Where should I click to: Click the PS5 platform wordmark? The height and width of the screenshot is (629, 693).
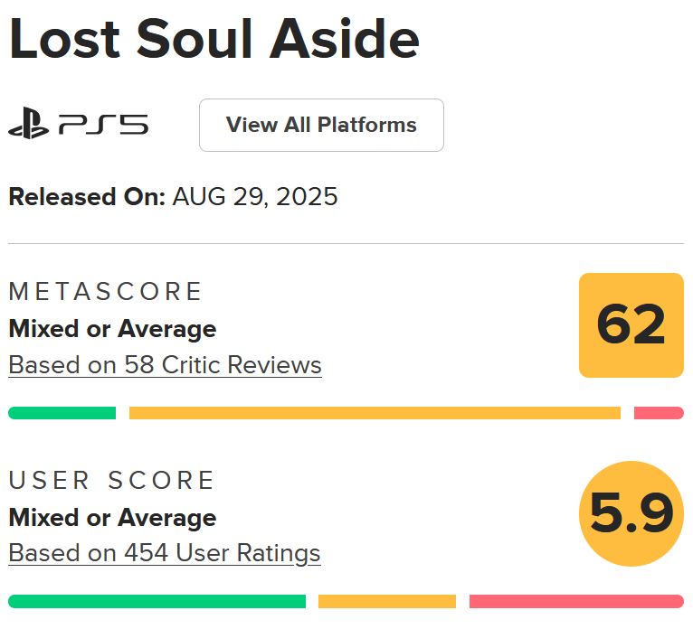[x=103, y=126]
